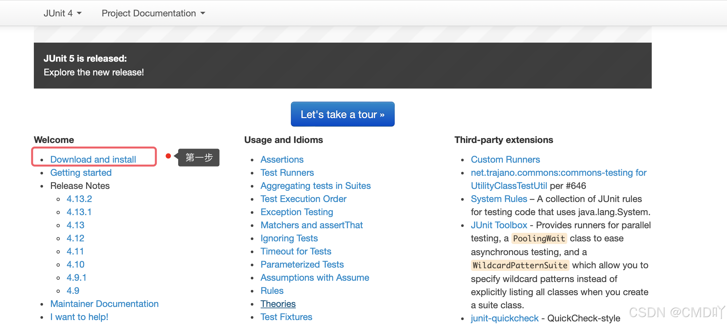
Task: Open the System Rules link
Action: (499, 199)
